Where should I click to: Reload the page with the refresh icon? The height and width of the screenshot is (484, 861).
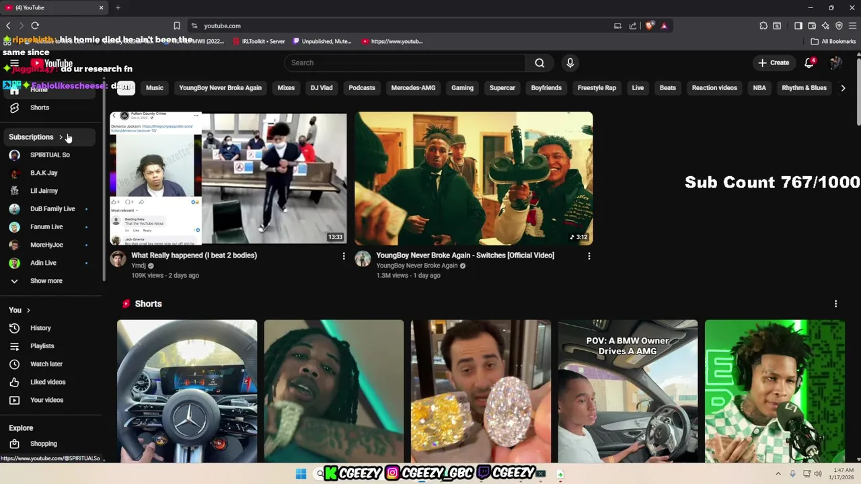35,26
